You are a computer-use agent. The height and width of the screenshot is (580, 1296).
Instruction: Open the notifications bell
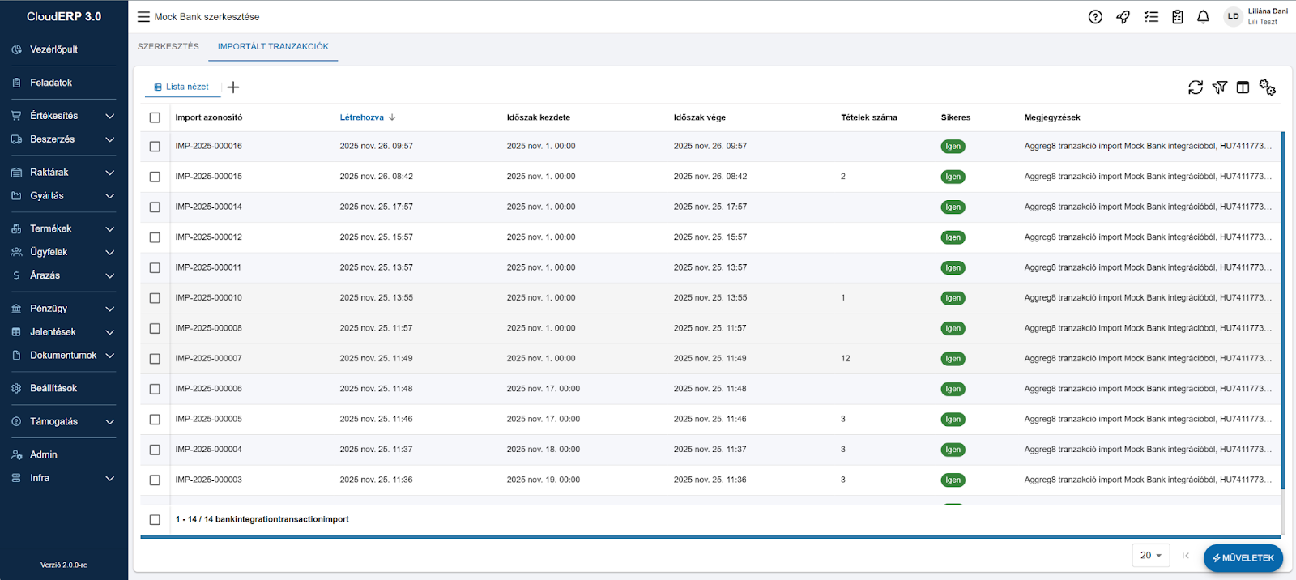click(1203, 17)
